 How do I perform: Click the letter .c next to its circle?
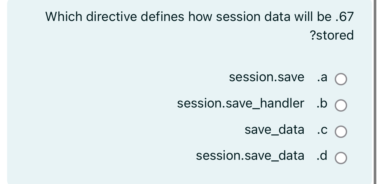pyautogui.click(x=322, y=130)
